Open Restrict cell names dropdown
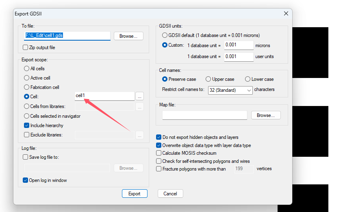This screenshot has width=343, height=212. [x=230, y=90]
